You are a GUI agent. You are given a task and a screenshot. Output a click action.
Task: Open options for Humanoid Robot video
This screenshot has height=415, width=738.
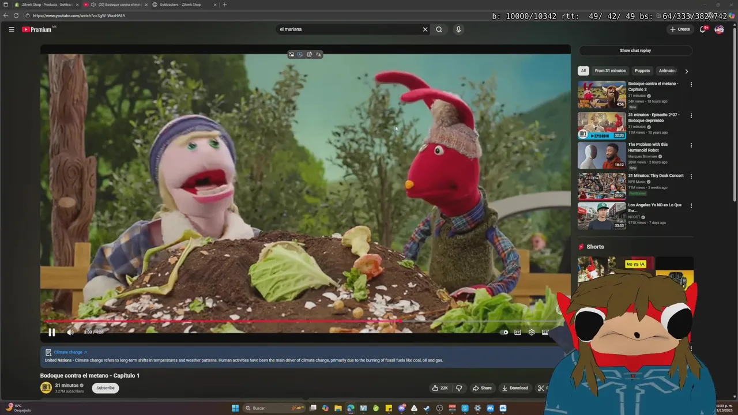coord(691,145)
